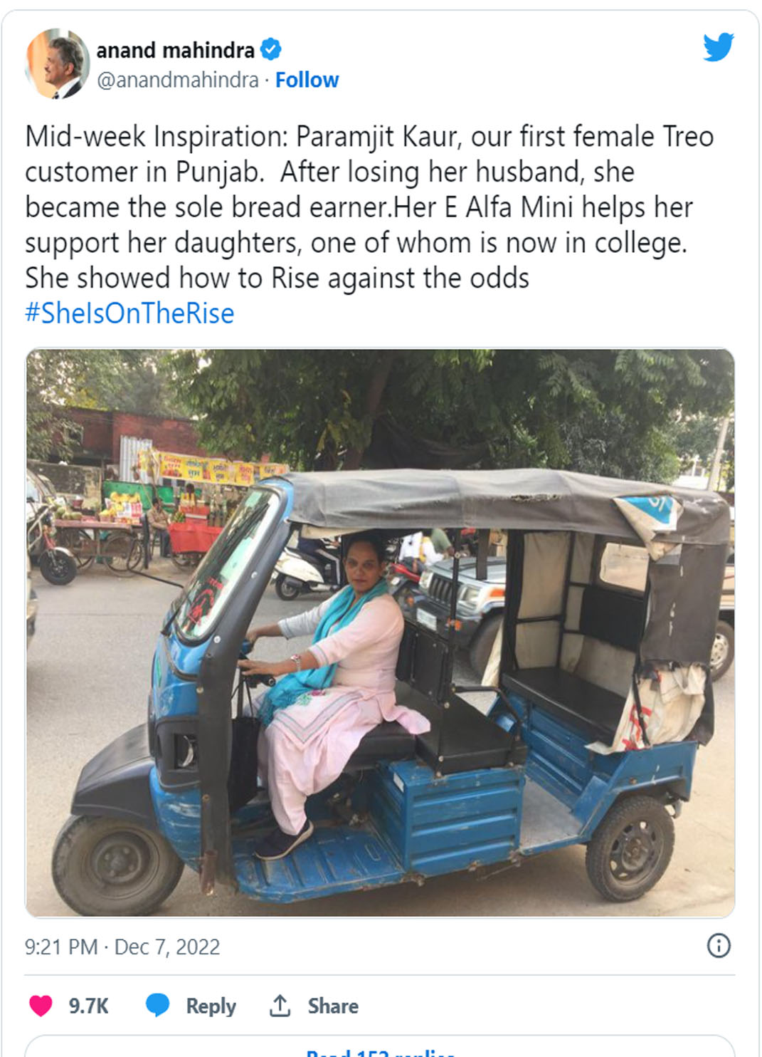Click the Reply label

[211, 1006]
